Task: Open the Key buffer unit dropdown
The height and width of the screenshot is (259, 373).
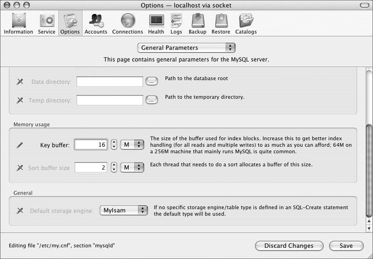Action: pyautogui.click(x=132, y=145)
